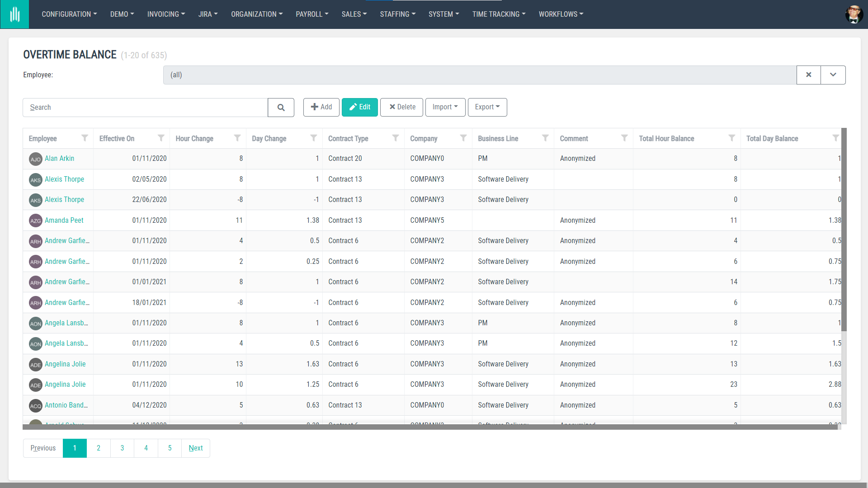Open the Employee column filter icon
Image resolution: width=868 pixels, height=488 pixels.
85,138
